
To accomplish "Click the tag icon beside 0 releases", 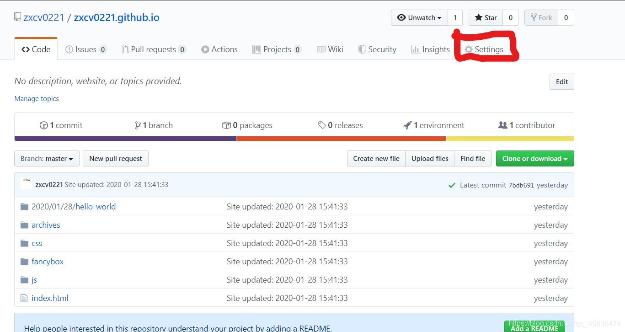I will pyautogui.click(x=322, y=125).
